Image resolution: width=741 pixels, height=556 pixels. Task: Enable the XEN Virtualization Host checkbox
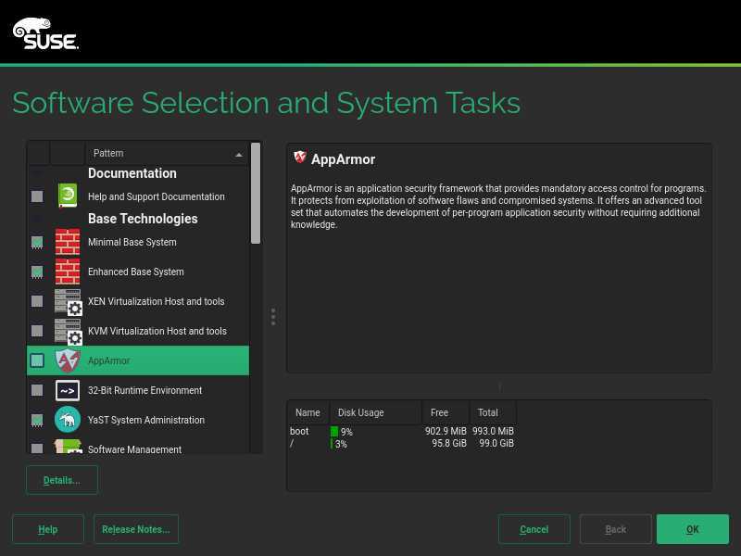click(37, 301)
